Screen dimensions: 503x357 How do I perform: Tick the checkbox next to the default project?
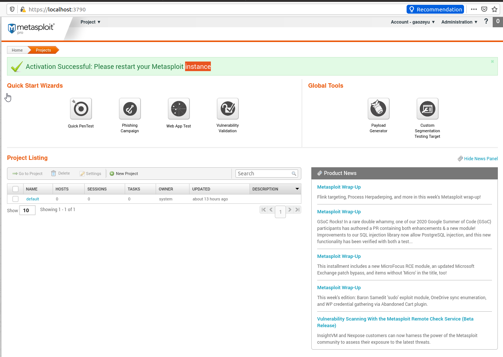point(15,199)
